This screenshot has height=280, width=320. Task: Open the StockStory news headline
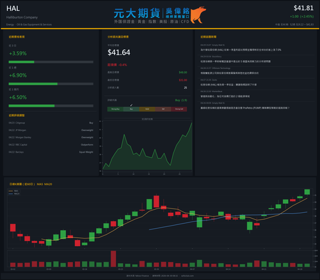point(236,61)
